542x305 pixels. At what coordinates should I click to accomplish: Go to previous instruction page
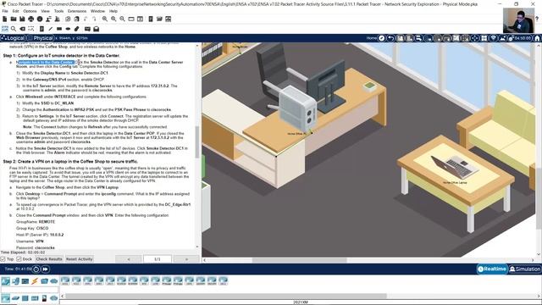pos(129,259)
